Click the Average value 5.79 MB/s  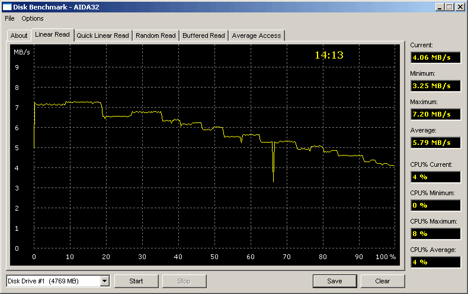point(435,143)
